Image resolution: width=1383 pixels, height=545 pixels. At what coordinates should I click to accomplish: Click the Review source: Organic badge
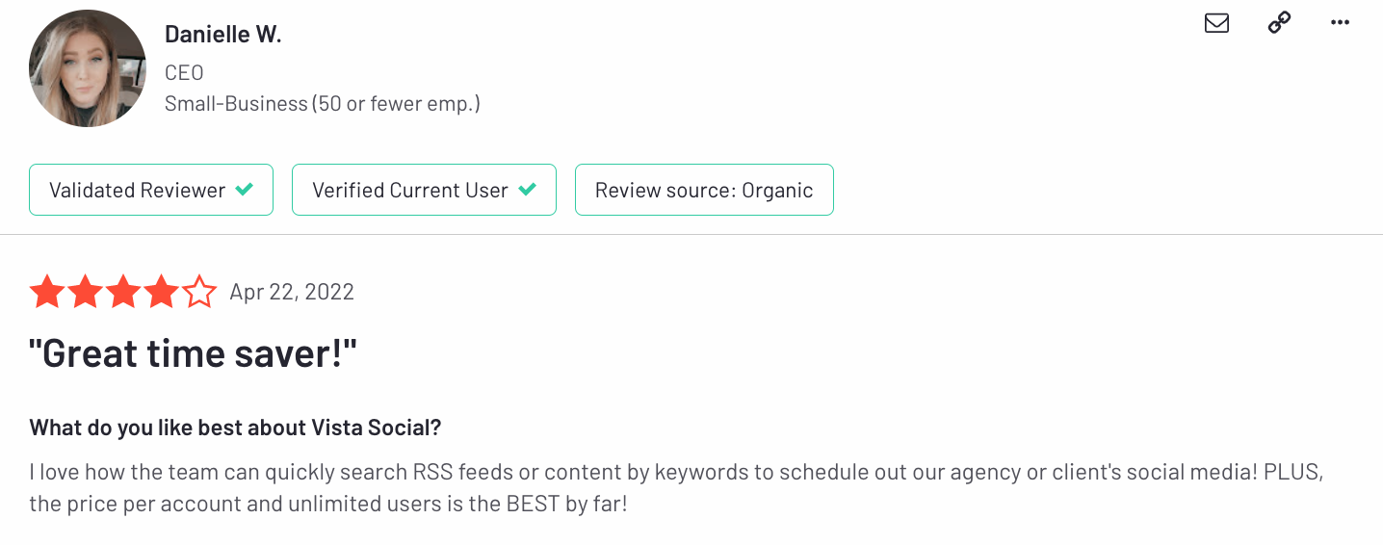704,190
